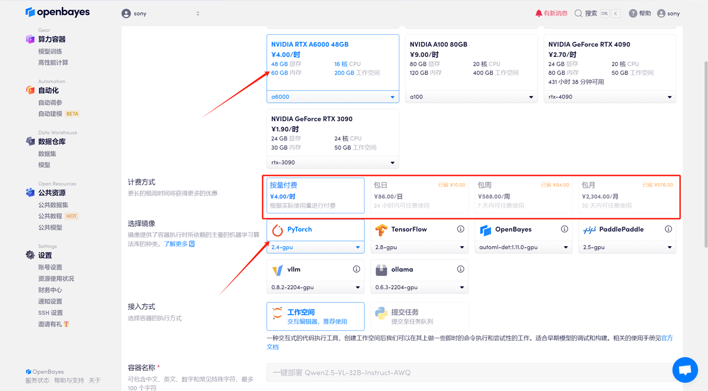Choose 工作空间 access mode
The width and height of the screenshot is (708, 391).
[x=315, y=316]
